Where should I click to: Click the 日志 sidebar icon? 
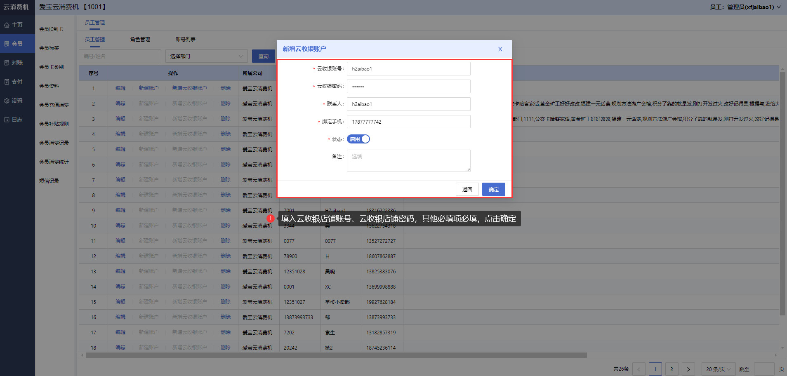pos(7,120)
